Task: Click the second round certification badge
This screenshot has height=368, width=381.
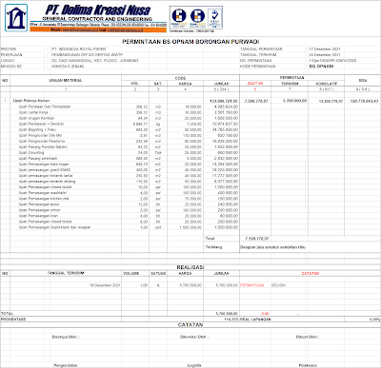Action: [197, 17]
